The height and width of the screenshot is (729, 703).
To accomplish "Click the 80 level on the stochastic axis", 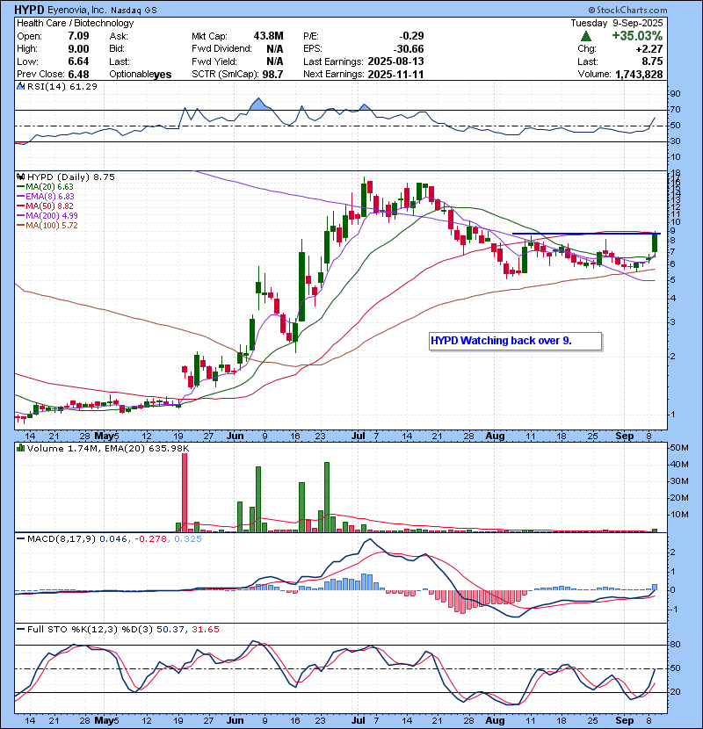I will point(675,645).
